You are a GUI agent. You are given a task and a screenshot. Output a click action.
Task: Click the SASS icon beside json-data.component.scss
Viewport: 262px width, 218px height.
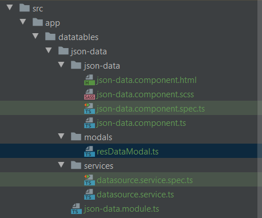(89, 94)
